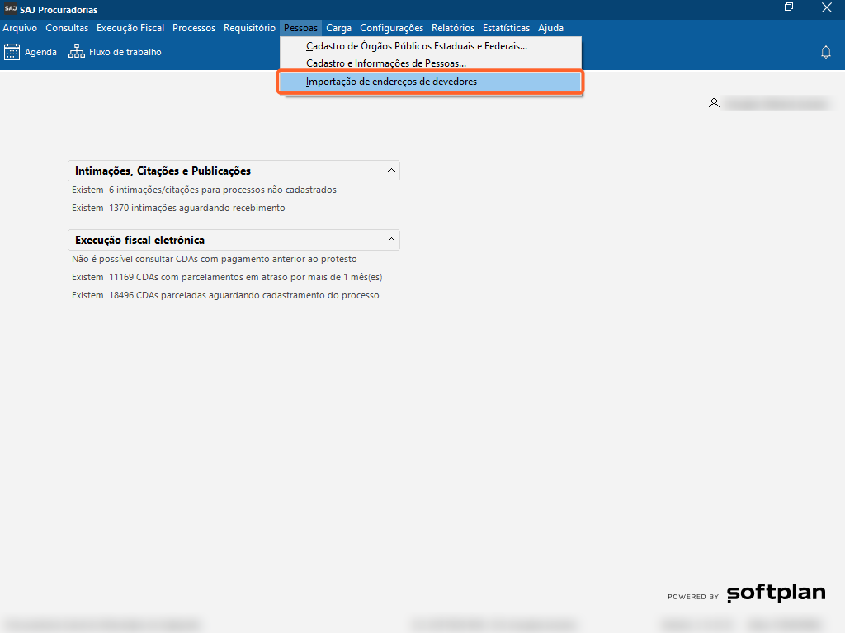Click the Intimações, Citações e Publicações header title
The width and height of the screenshot is (845, 633).
click(x=163, y=171)
